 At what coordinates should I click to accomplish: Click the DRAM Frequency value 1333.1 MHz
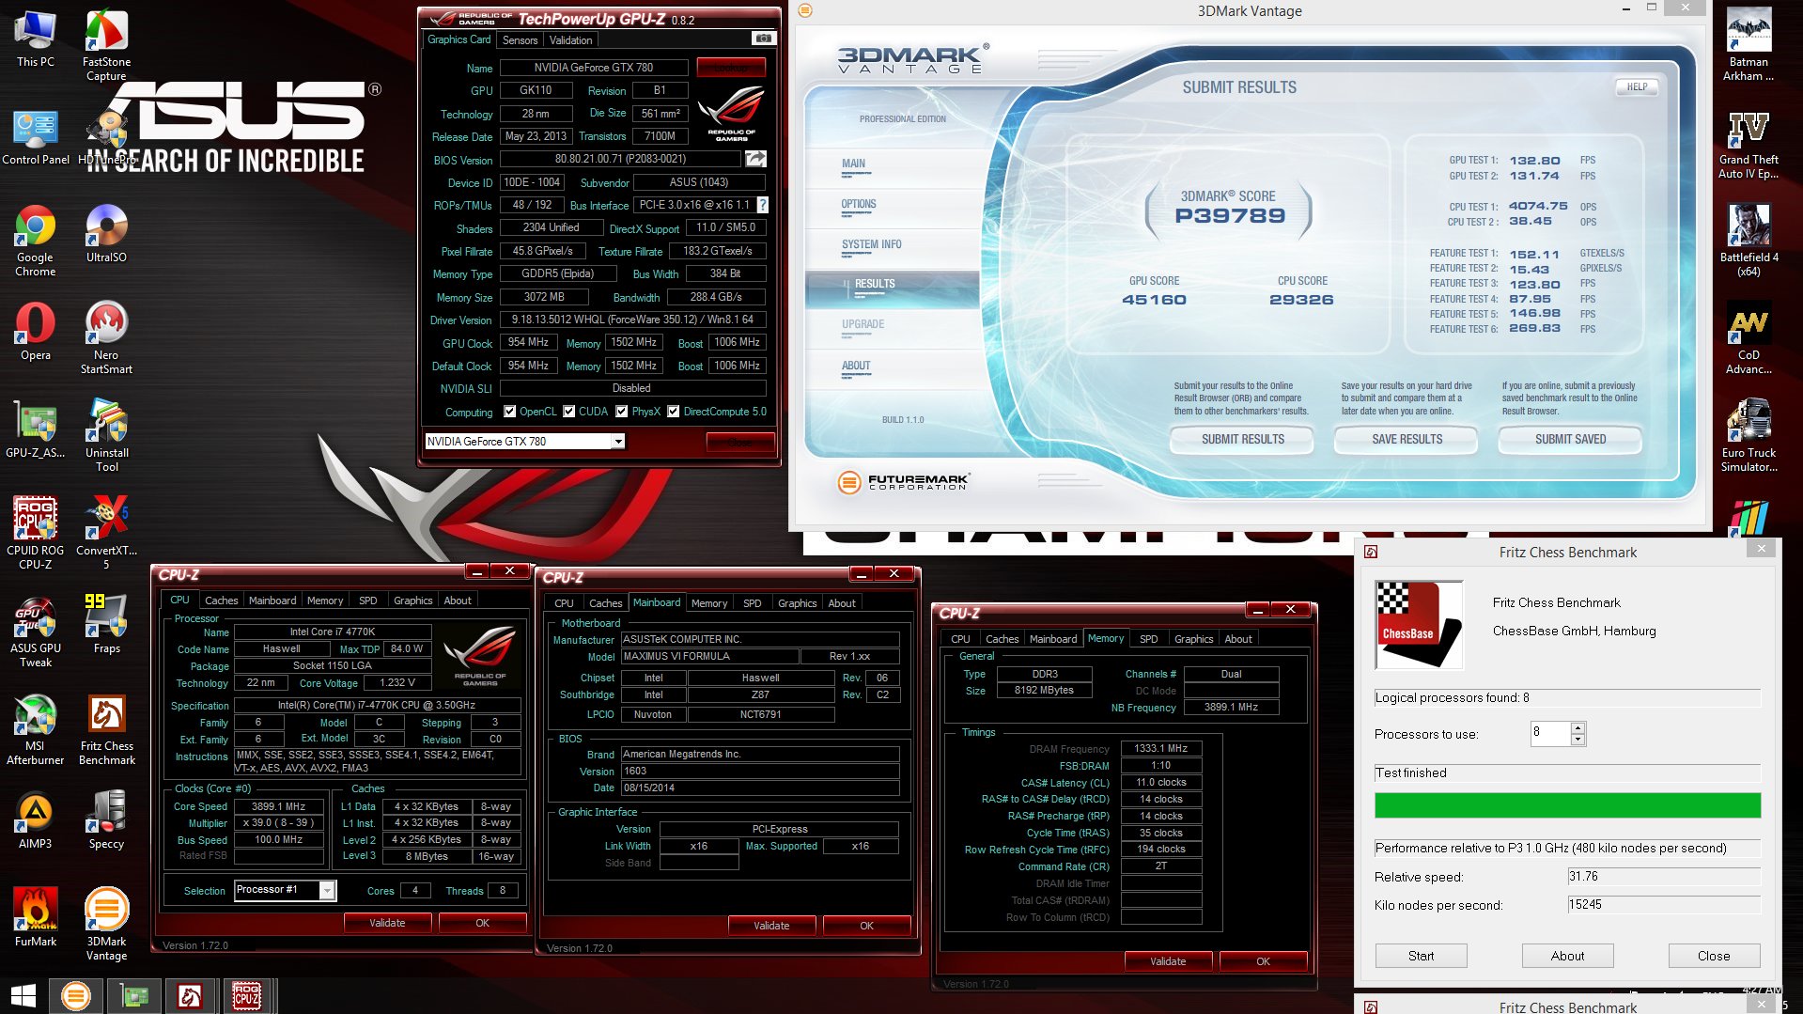point(1160,749)
